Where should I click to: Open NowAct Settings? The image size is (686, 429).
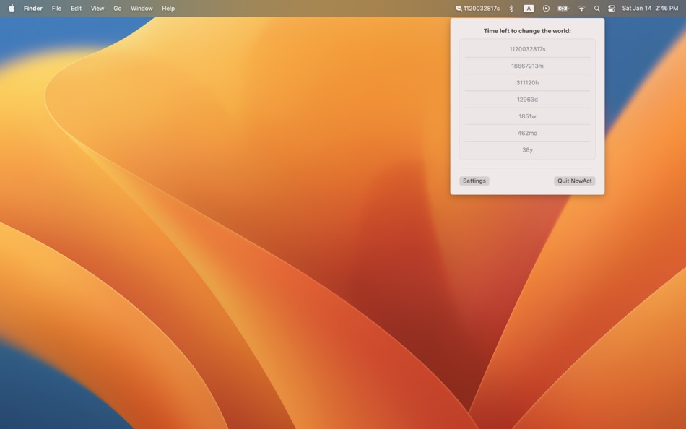[x=474, y=181]
